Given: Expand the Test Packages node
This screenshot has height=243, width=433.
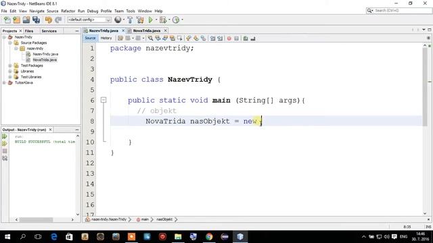Looking at the screenshot, I should (10, 65).
